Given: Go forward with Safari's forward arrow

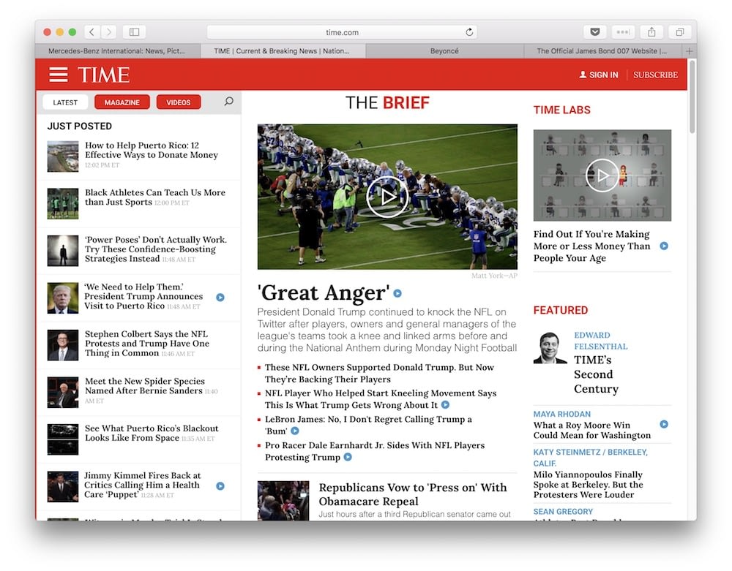Looking at the screenshot, I should 109,31.
